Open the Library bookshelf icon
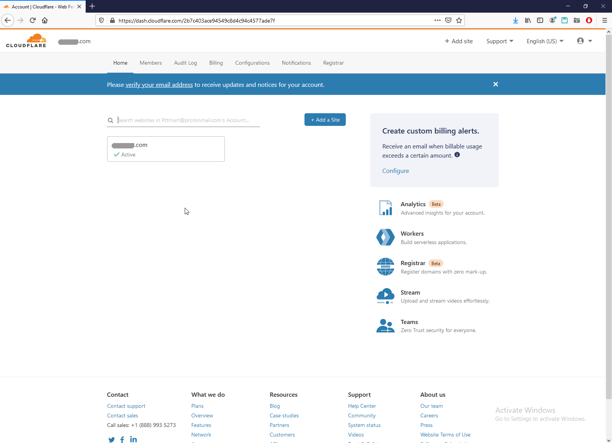Screen dimensions: 612x443 click(x=528, y=20)
